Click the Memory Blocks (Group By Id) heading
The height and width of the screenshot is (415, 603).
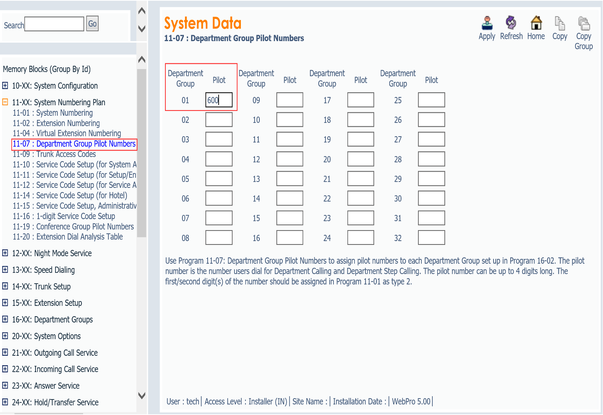coord(47,69)
